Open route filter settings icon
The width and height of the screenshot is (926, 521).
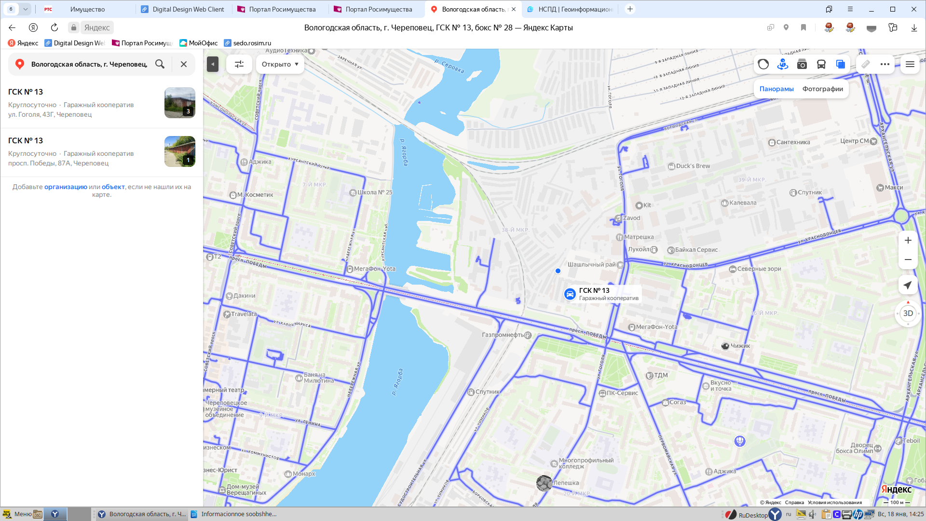pos(239,64)
